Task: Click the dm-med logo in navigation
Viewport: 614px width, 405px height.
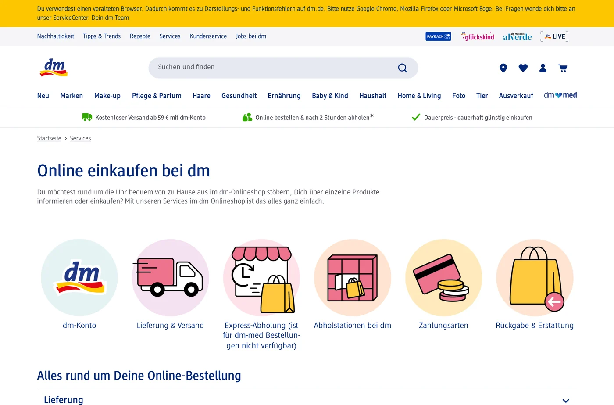Action: (560, 95)
